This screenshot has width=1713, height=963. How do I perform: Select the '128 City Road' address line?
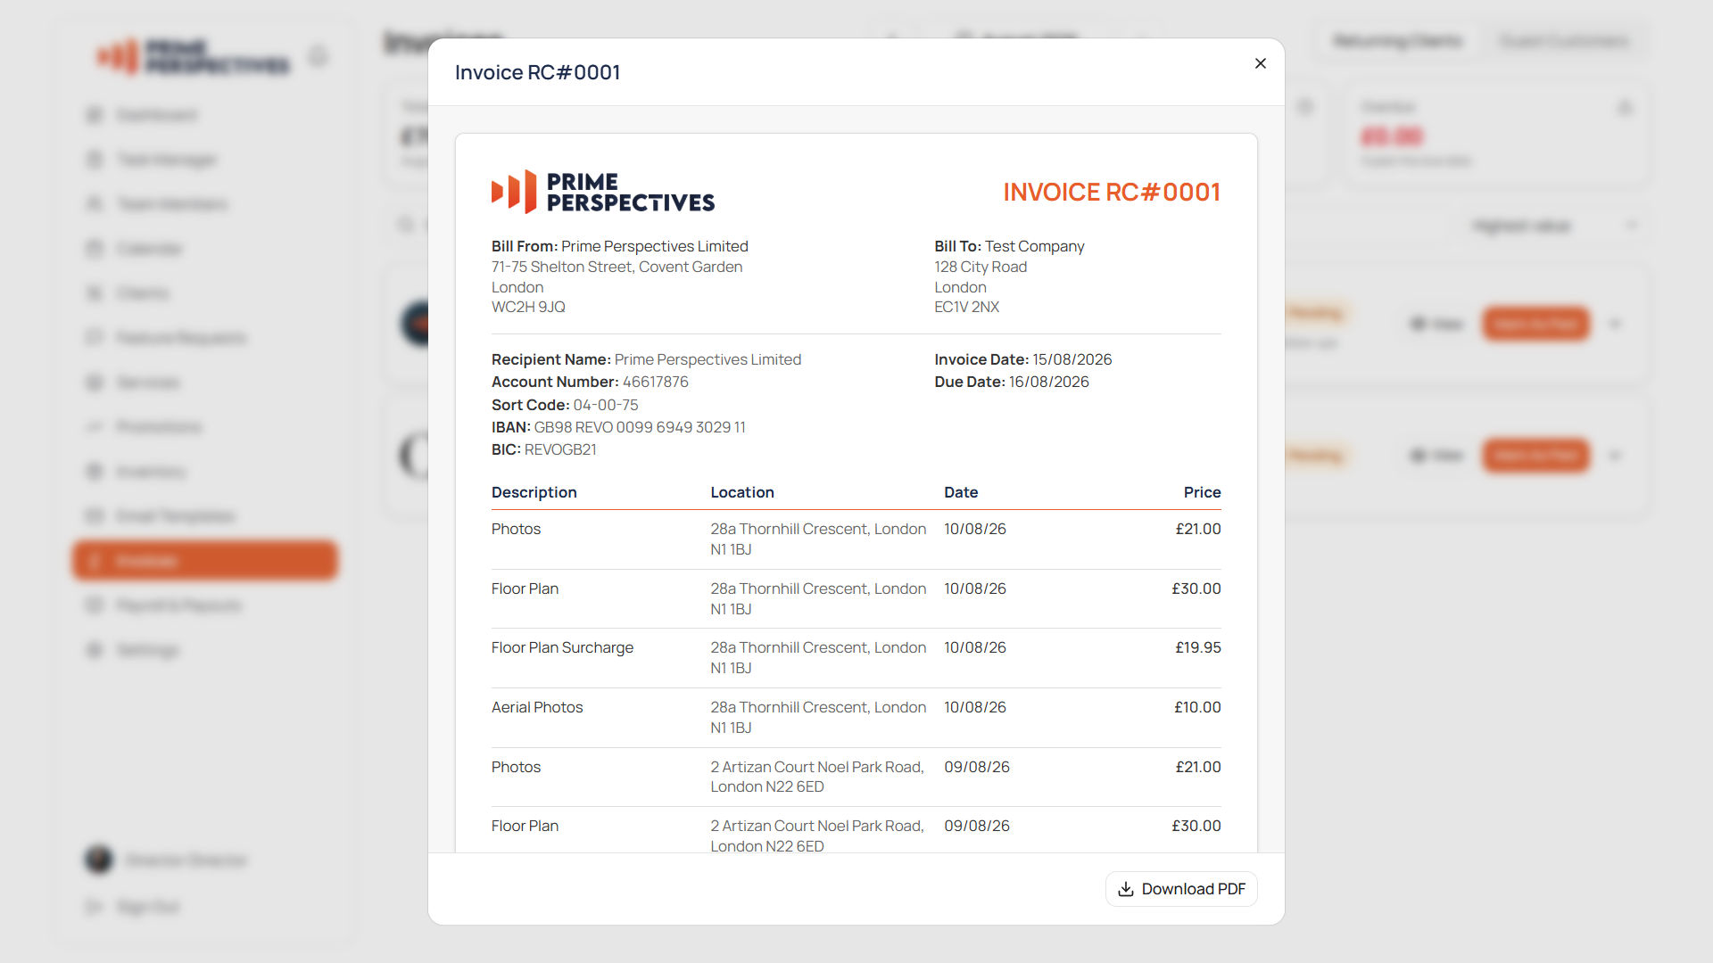point(981,267)
